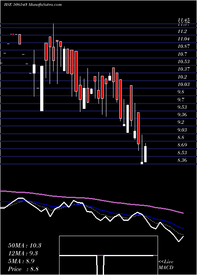This screenshot has width=197, height=275.
Task: Click the 8.8 price axis label
Action: 180,137
